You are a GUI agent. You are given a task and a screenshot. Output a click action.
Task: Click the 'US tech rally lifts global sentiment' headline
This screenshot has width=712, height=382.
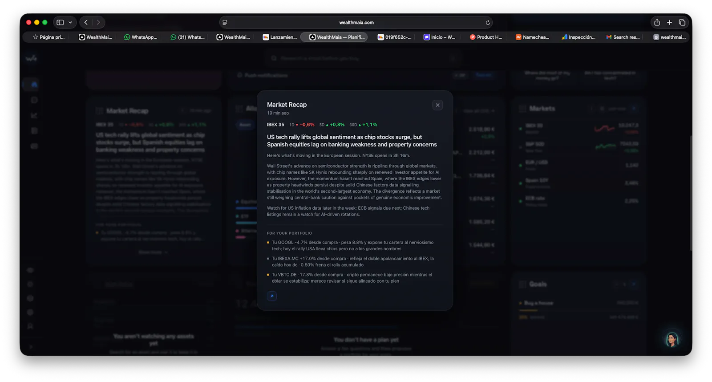[352, 141]
